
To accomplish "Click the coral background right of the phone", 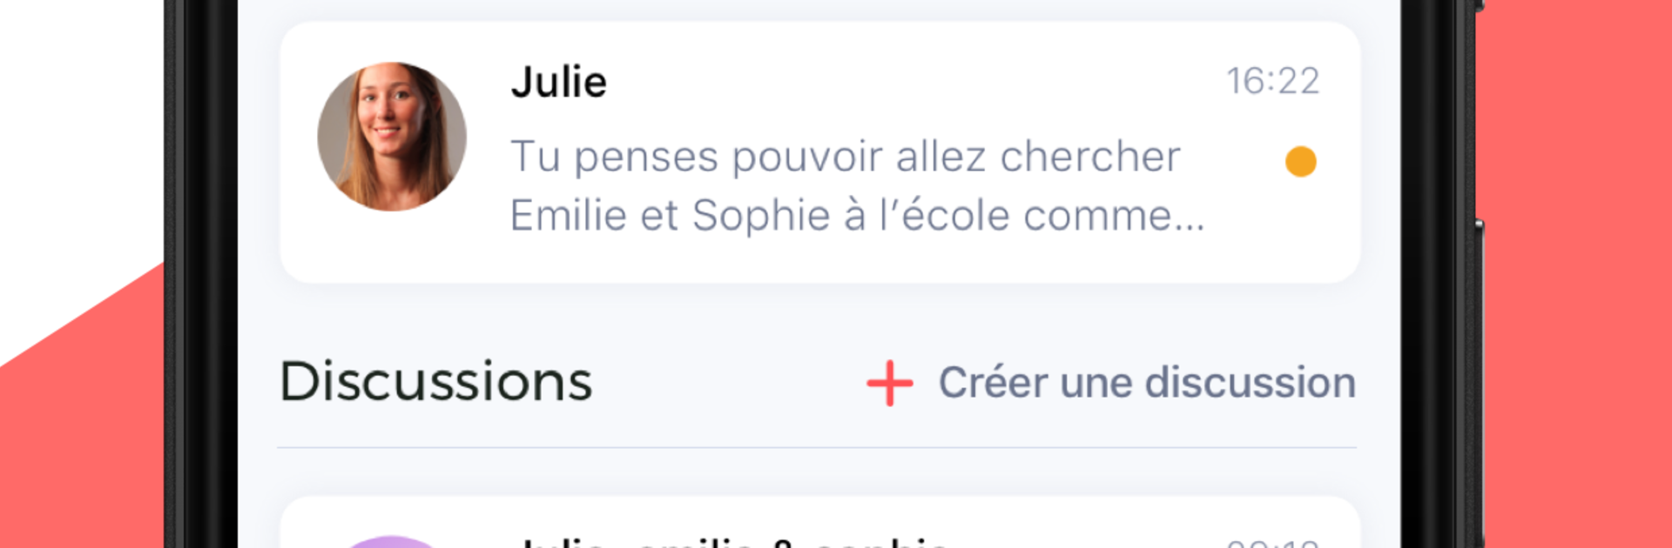I will [x=1576, y=261].
